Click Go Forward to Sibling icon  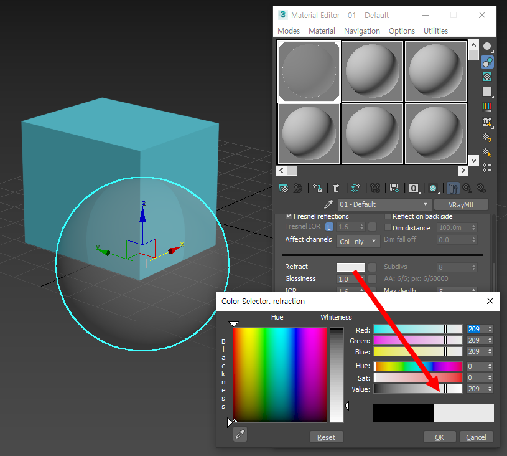[481, 188]
